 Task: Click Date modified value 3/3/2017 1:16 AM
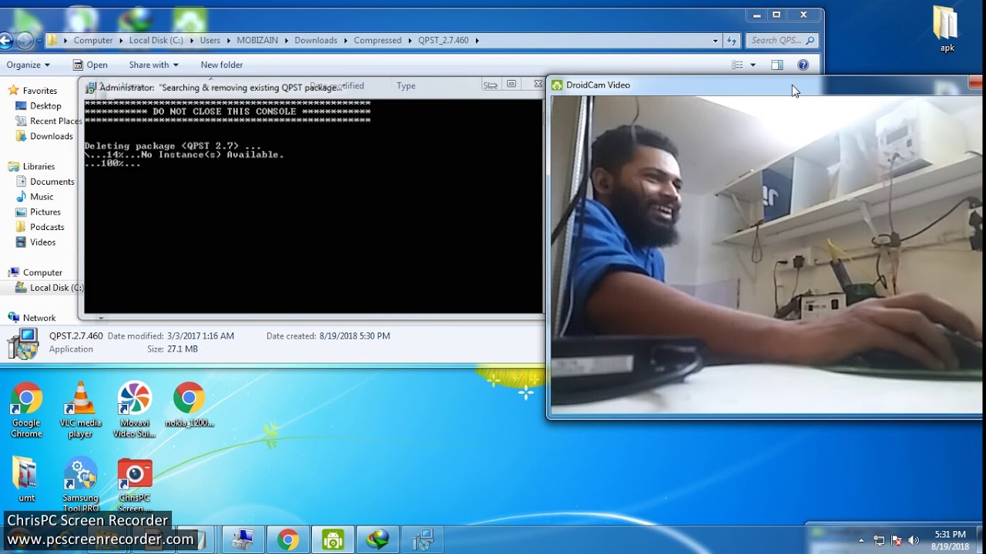200,336
